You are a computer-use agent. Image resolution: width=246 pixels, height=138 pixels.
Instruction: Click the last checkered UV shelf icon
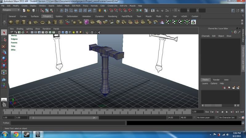pos(193,22)
